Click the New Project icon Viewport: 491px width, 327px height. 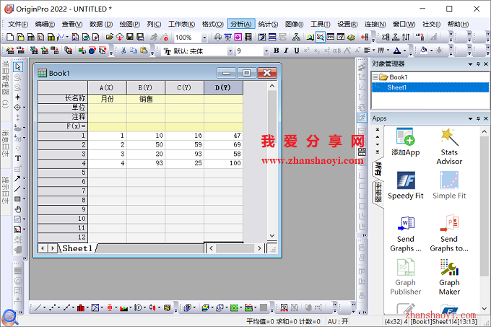(x=10, y=38)
